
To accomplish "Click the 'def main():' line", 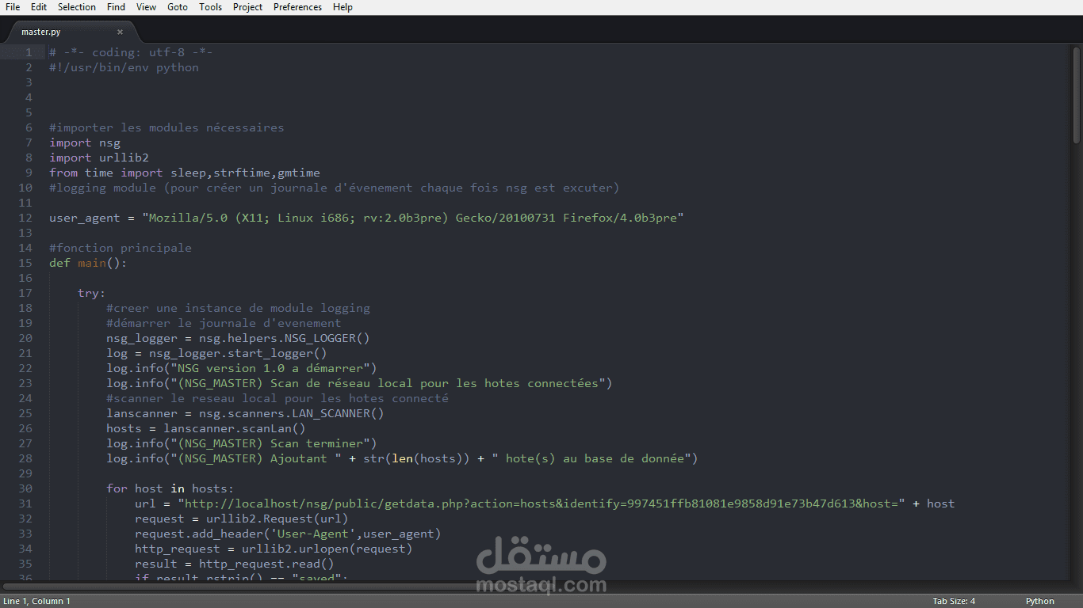I will point(88,263).
